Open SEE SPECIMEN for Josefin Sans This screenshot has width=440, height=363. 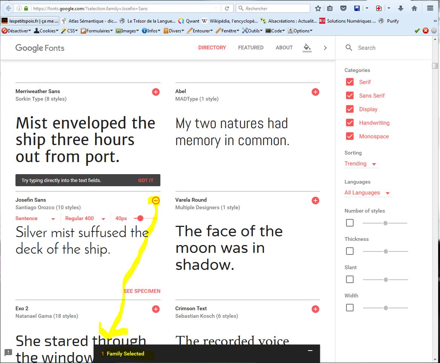(x=142, y=291)
